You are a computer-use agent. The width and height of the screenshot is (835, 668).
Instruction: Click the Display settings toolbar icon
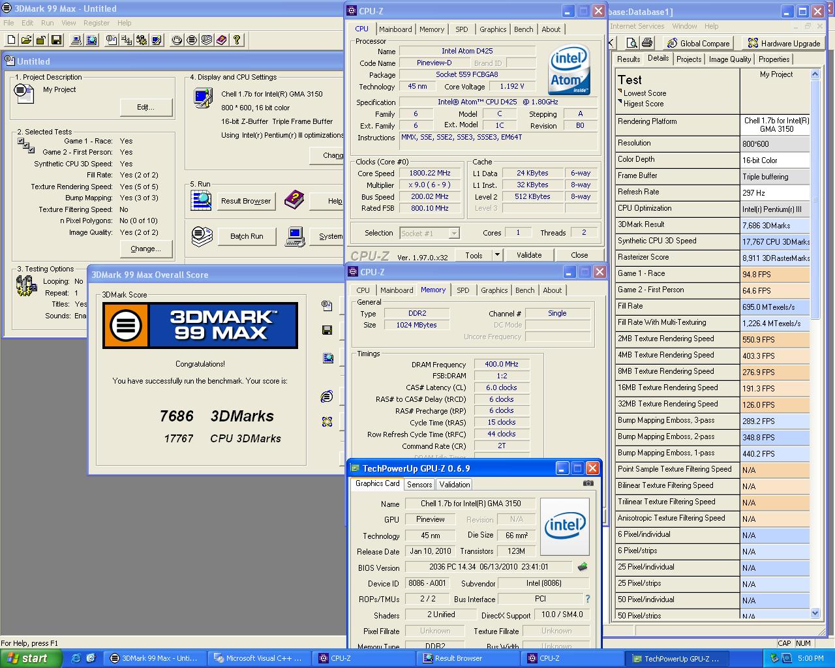(x=157, y=40)
